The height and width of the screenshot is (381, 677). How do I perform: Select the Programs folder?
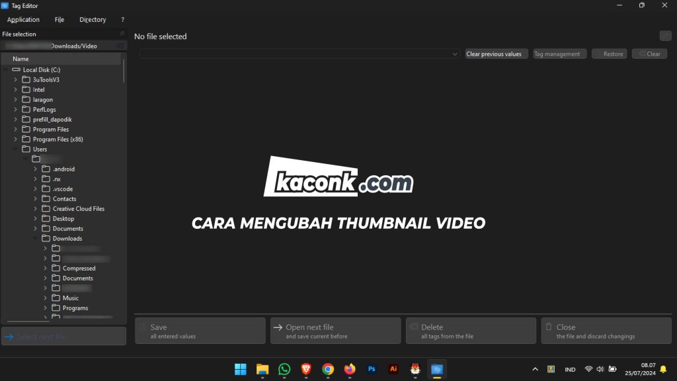pos(75,308)
